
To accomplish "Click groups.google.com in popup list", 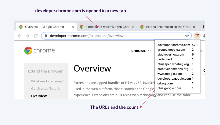I will point(171,50).
